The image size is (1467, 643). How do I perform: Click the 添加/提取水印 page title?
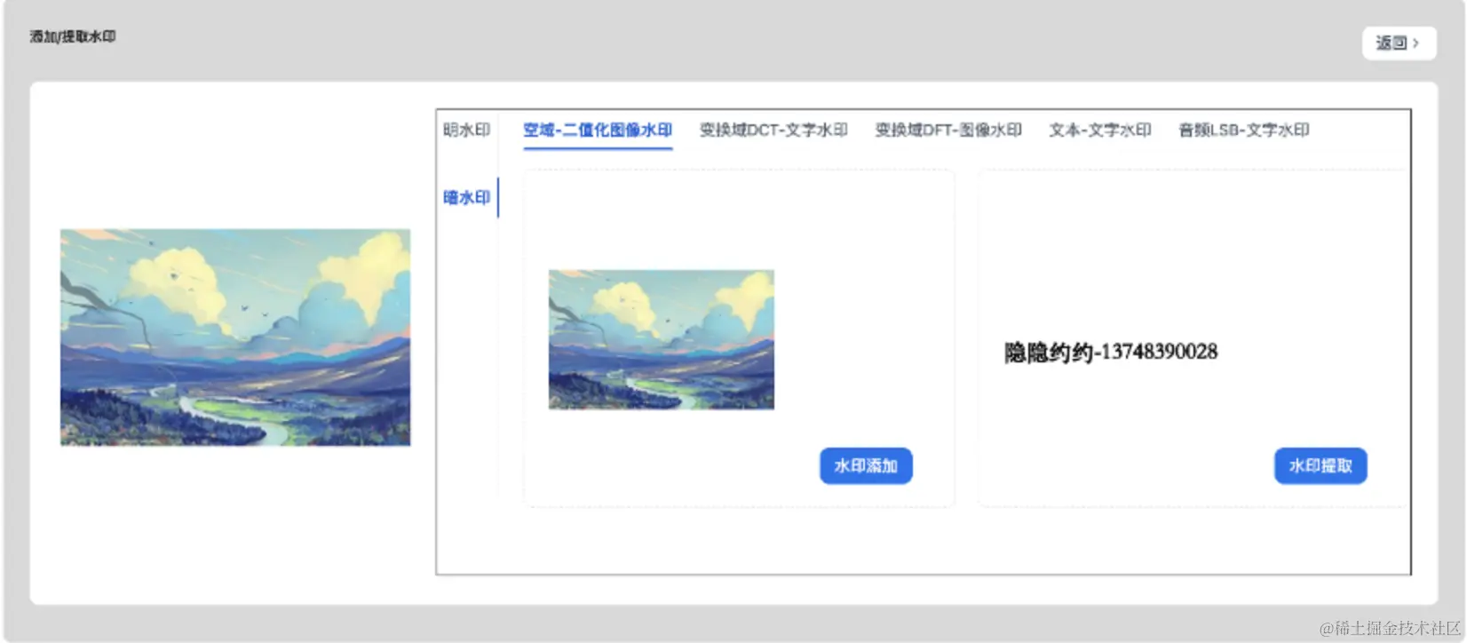coord(73,36)
